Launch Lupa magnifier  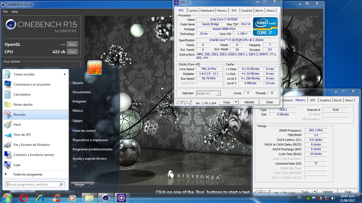tap(36, 165)
